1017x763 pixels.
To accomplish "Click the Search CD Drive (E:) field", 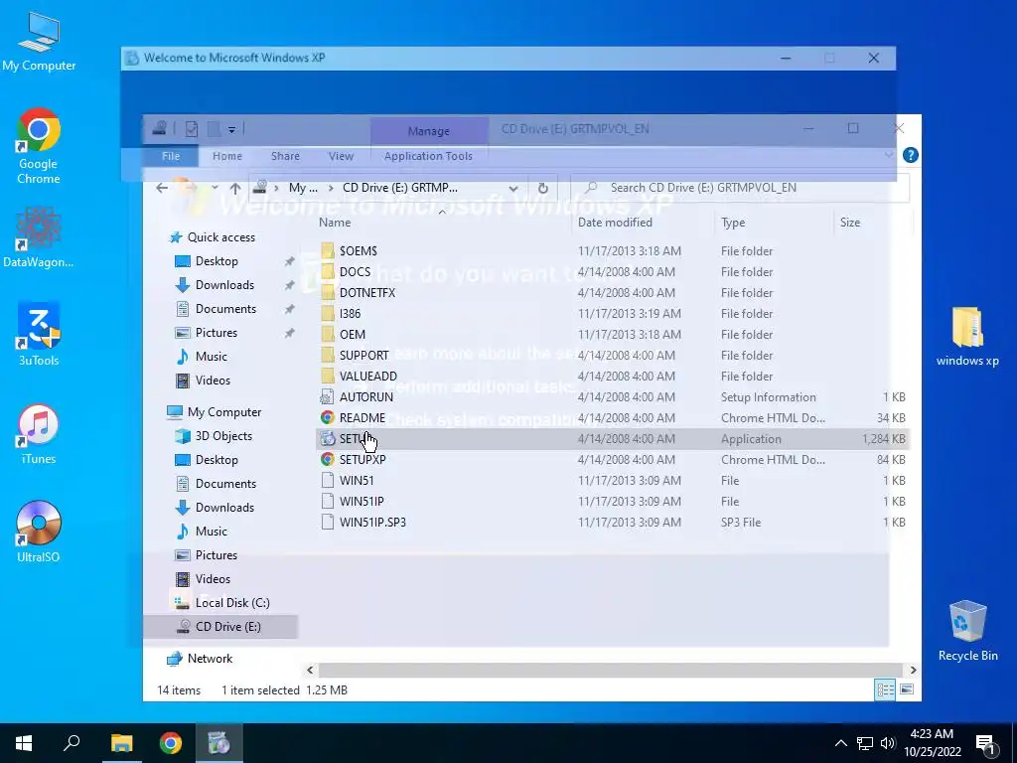I will coord(739,188).
